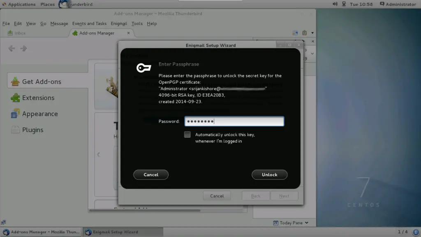
Task: Switch to Add-ons Manager taskbar window
Action: (x=41, y=232)
